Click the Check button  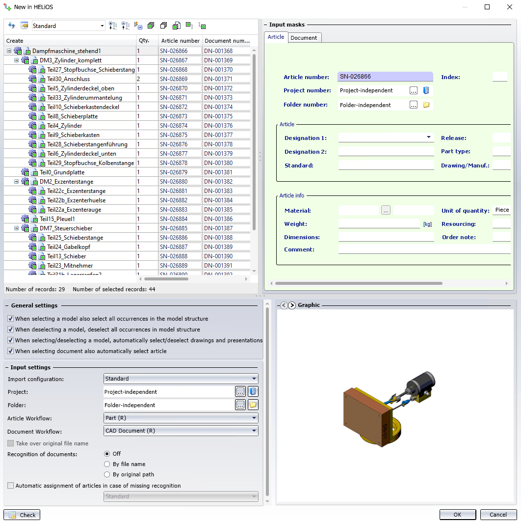click(x=22, y=515)
